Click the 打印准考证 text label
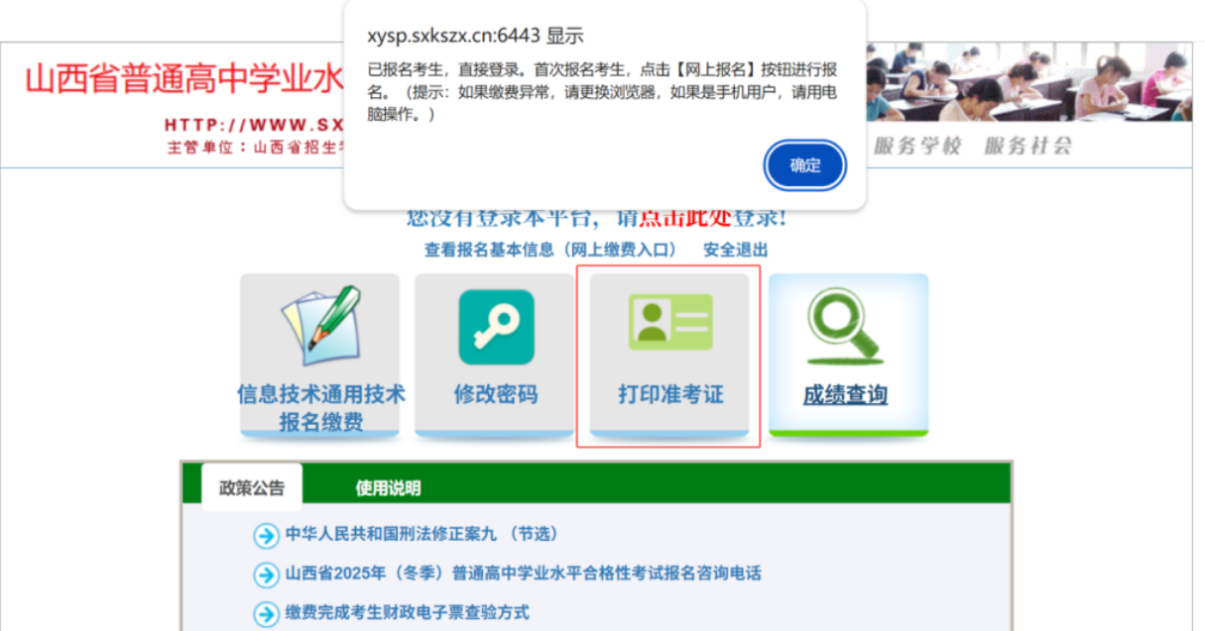 (x=670, y=394)
